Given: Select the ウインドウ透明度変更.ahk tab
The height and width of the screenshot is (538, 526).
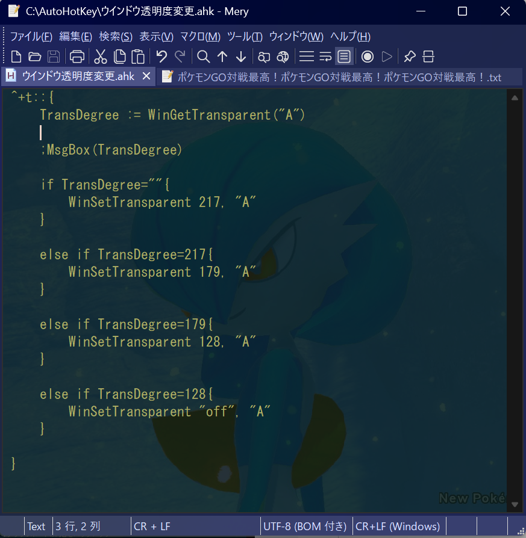Looking at the screenshot, I should [x=78, y=76].
